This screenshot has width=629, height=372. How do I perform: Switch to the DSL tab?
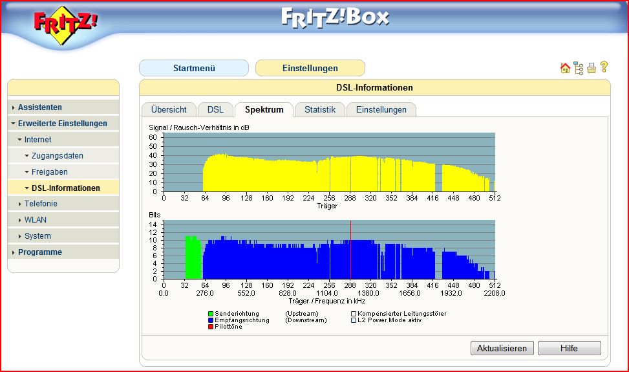pos(215,109)
